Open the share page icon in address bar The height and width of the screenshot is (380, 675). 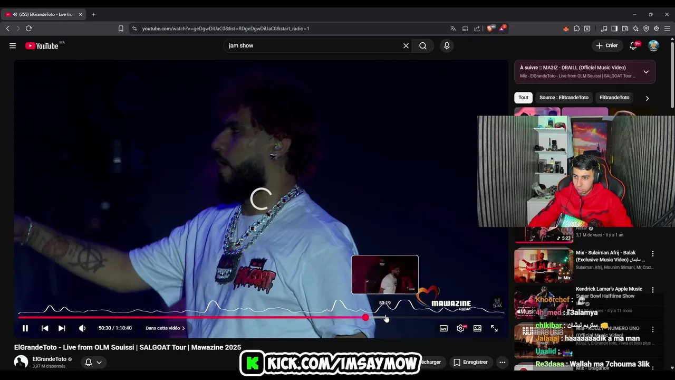click(x=477, y=28)
